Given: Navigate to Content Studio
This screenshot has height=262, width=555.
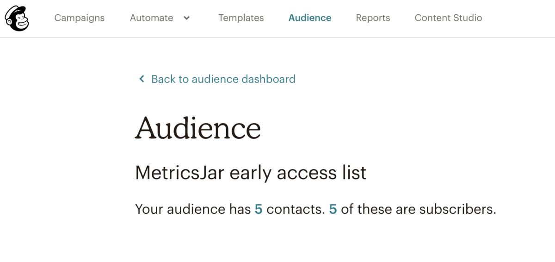Looking at the screenshot, I should tap(448, 18).
